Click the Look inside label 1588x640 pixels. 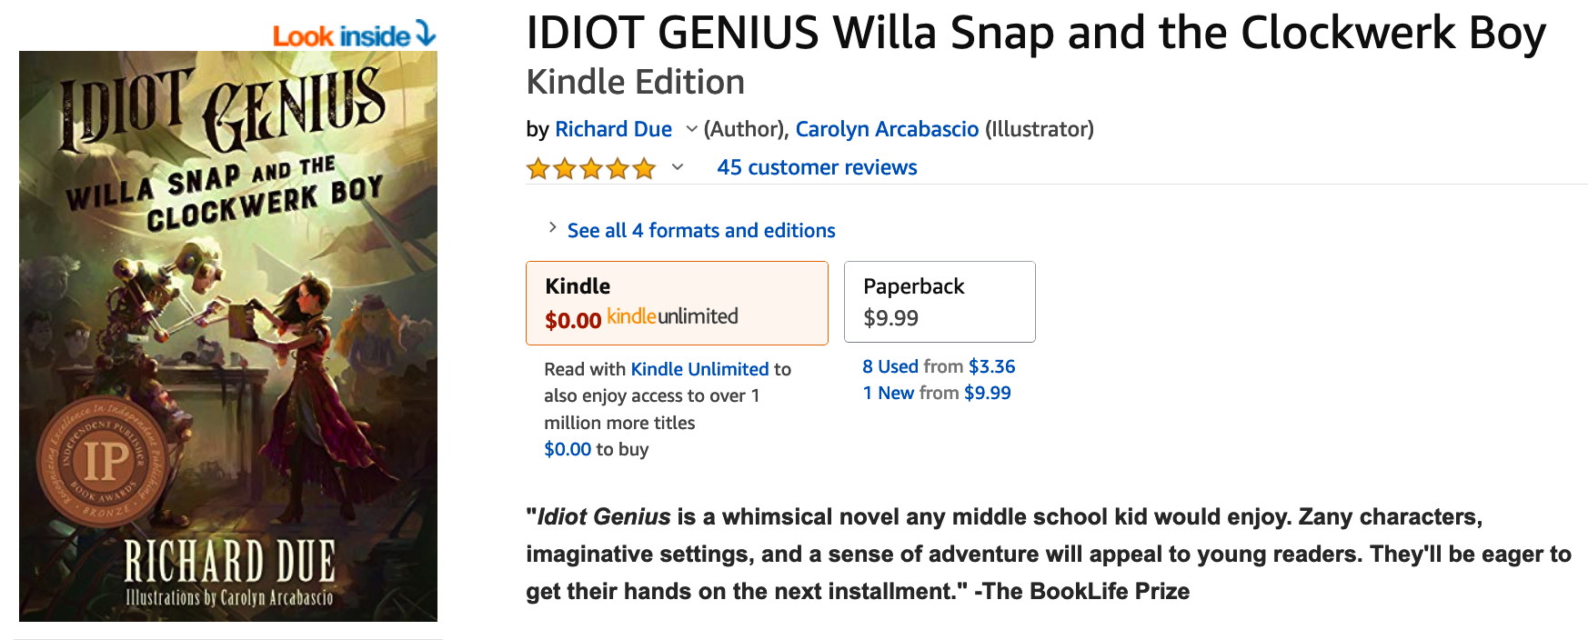[x=341, y=36]
